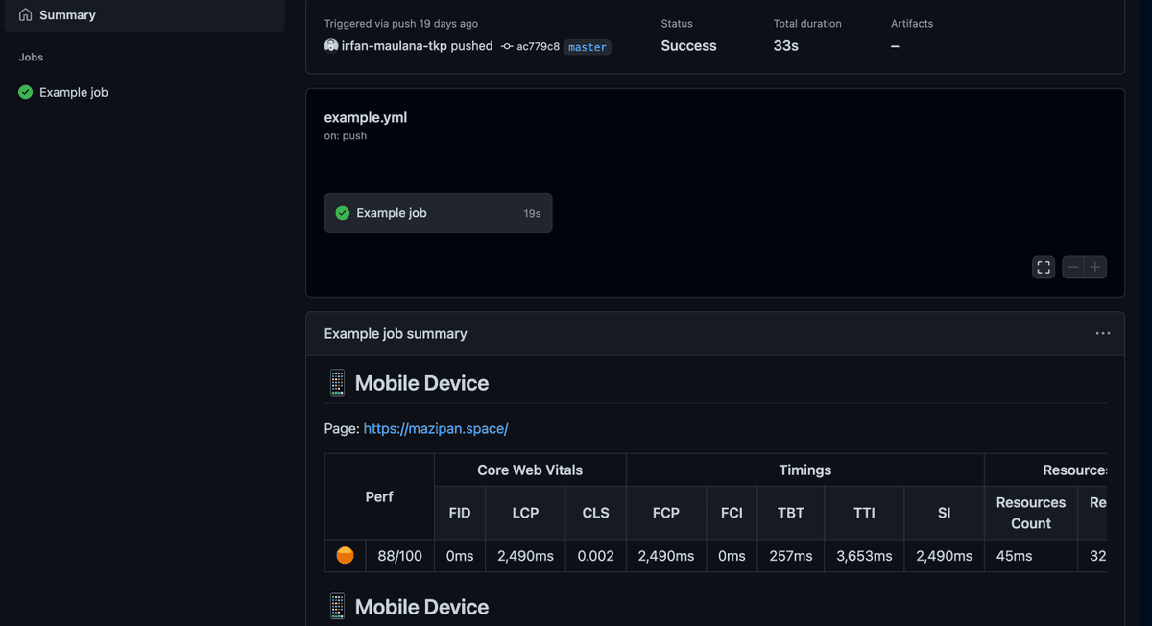This screenshot has width=1152, height=626.
Task: Open the three-dots menu of Example job summary
Action: click(1103, 334)
